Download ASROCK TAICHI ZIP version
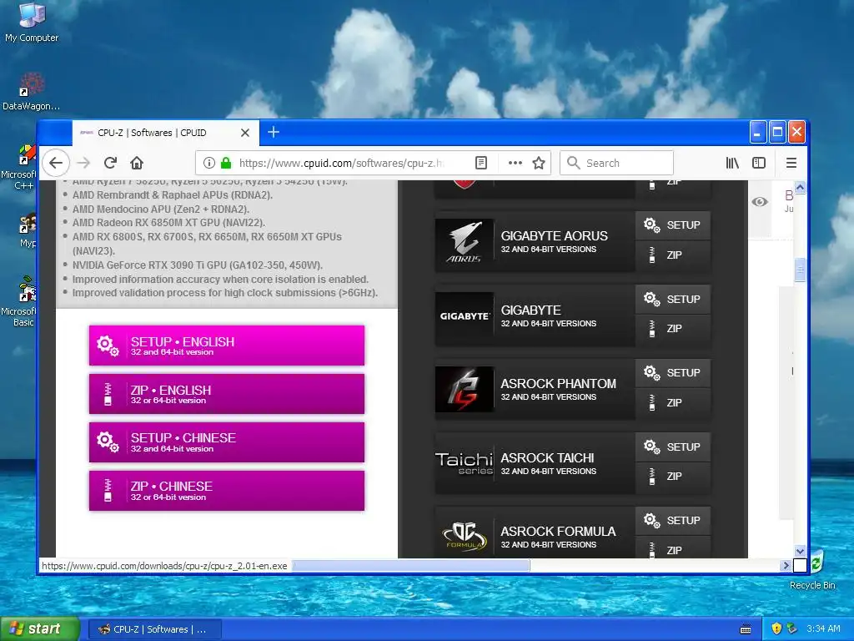This screenshot has height=641, width=854. tap(673, 477)
